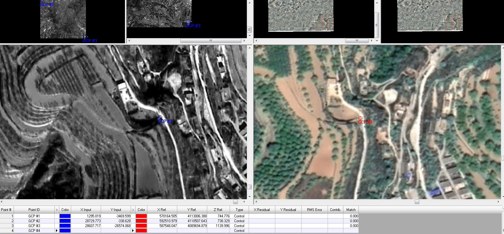
Task: Click the RMS Error column header
Action: pyautogui.click(x=315, y=210)
